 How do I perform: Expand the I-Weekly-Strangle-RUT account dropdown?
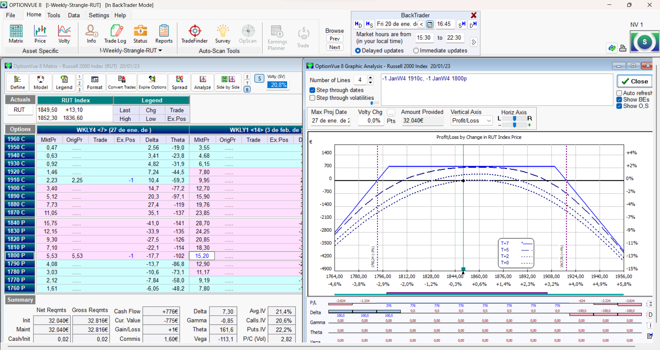point(160,51)
